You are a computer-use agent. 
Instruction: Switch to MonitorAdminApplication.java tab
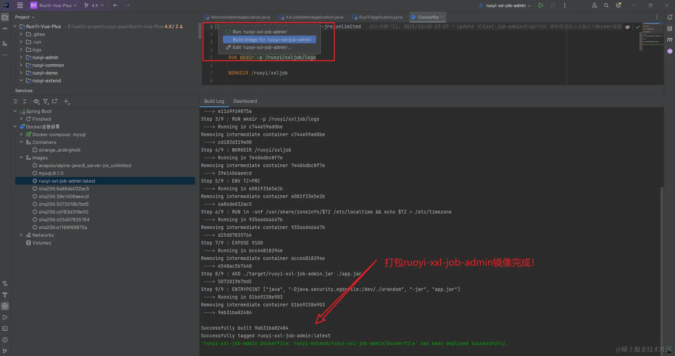237,17
